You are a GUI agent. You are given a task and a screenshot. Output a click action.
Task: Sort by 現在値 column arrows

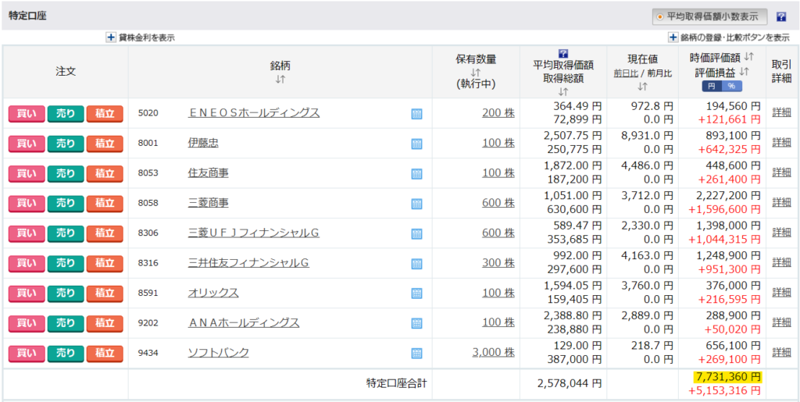pyautogui.click(x=642, y=86)
